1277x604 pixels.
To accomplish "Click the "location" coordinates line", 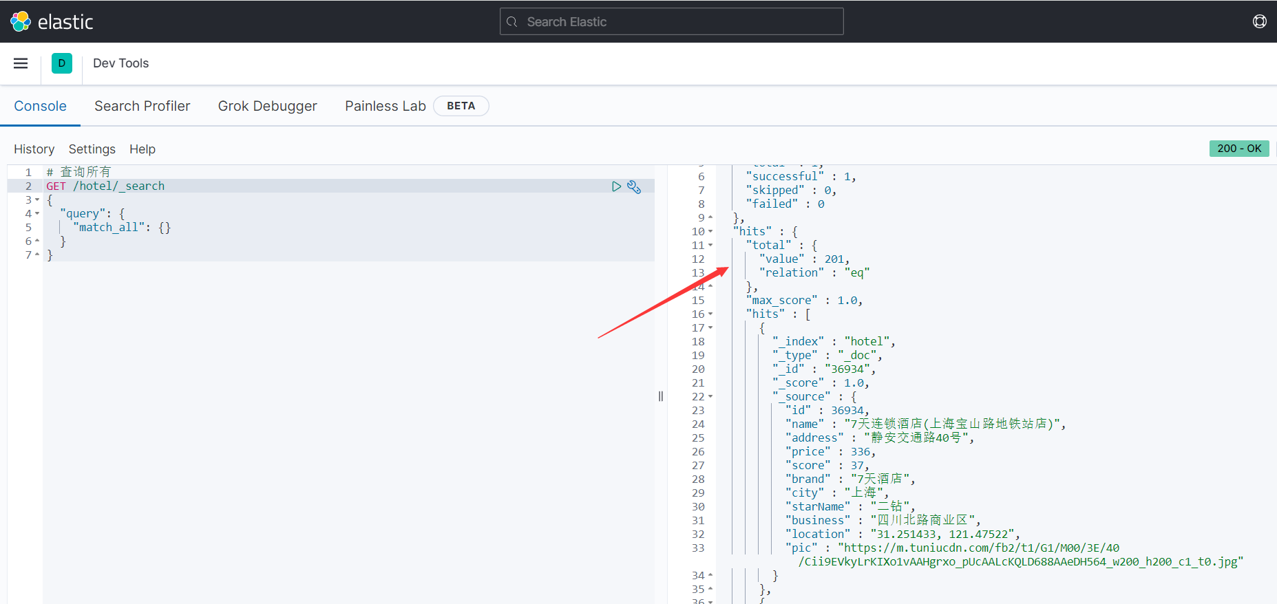I will click(x=903, y=535).
